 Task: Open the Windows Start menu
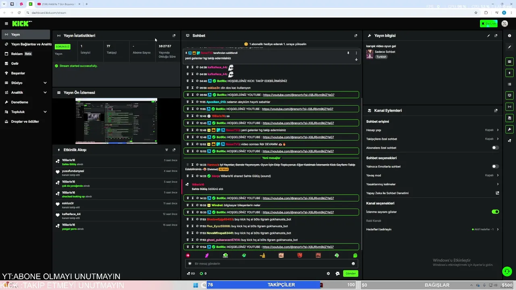coord(196,285)
